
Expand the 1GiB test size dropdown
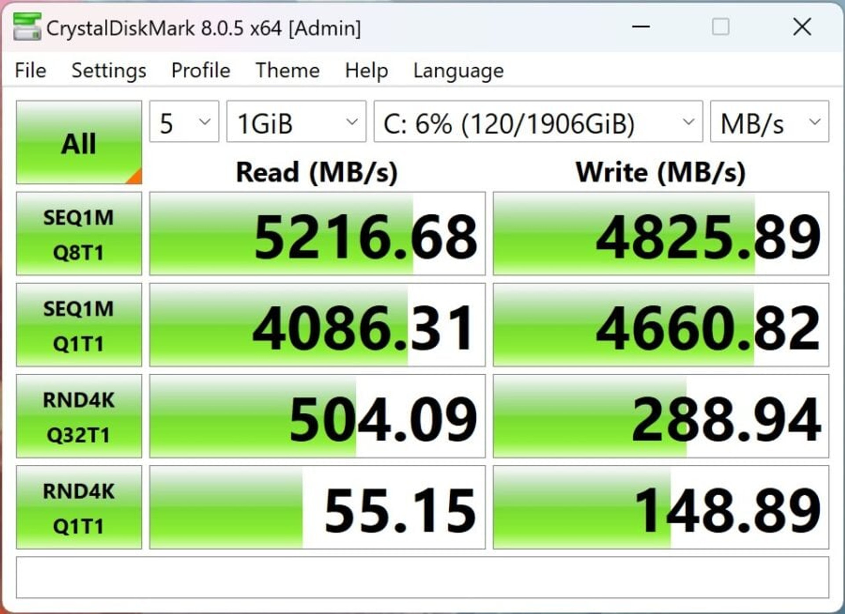[296, 122]
